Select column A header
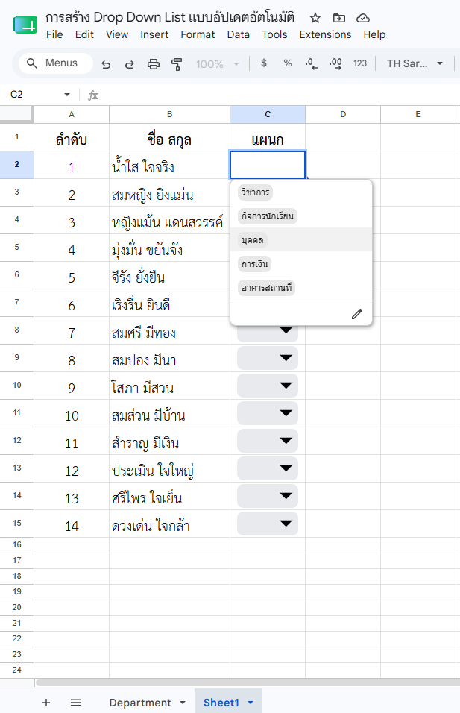This screenshot has width=460, height=713. pyautogui.click(x=72, y=115)
